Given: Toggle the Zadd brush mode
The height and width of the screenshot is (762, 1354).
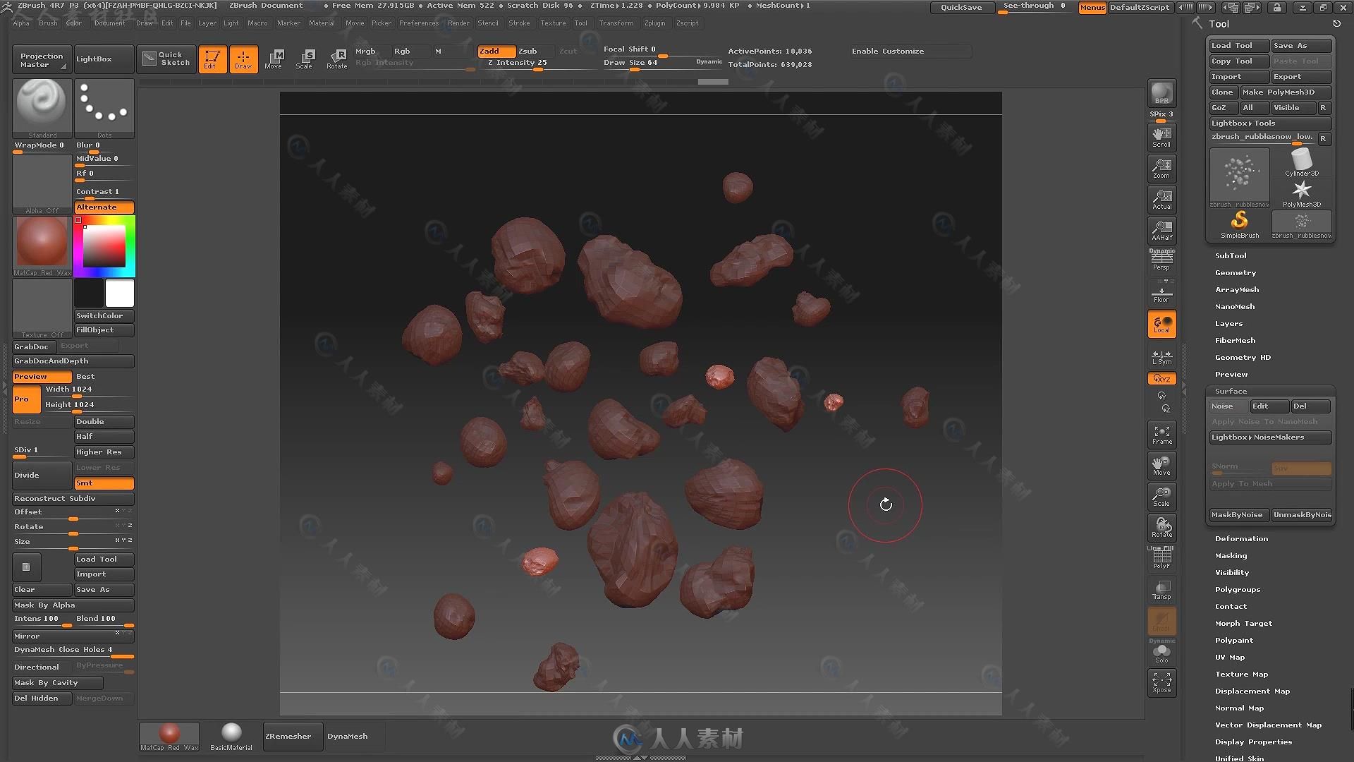Looking at the screenshot, I should click(x=491, y=50).
